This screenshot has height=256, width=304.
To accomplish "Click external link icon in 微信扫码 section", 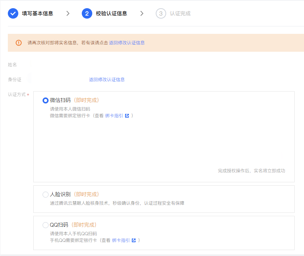I will click(x=127, y=116).
